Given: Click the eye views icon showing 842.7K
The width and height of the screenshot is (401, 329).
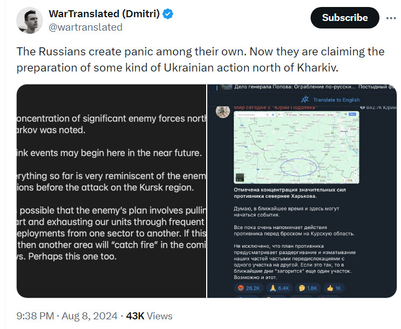Looking at the screenshot, I should coord(362,108).
